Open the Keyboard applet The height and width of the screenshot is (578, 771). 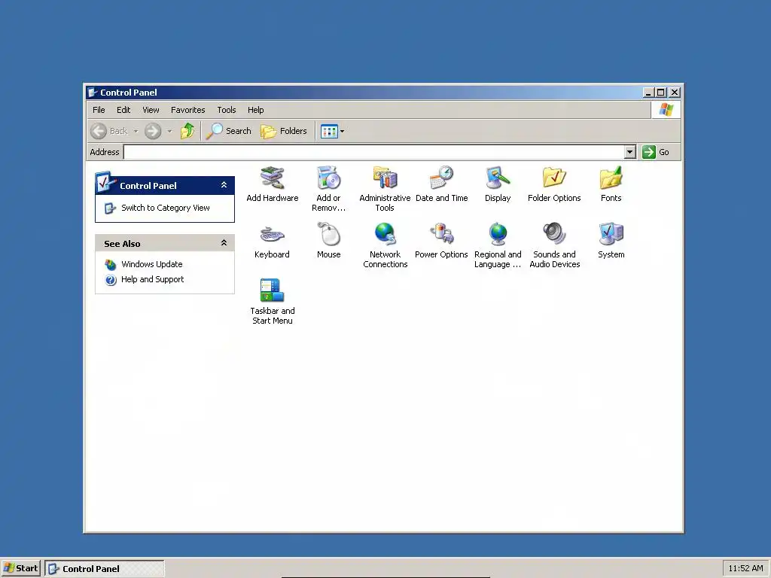click(x=272, y=241)
